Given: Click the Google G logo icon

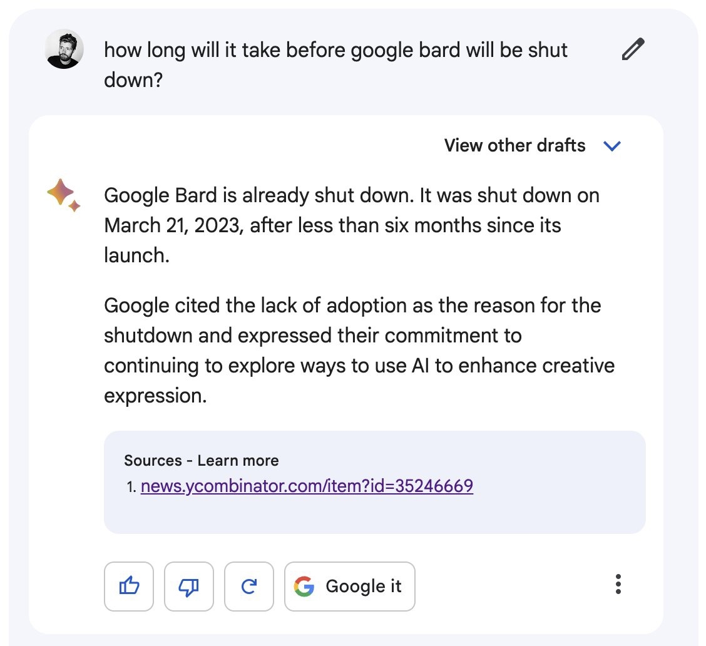Looking at the screenshot, I should pos(304,587).
